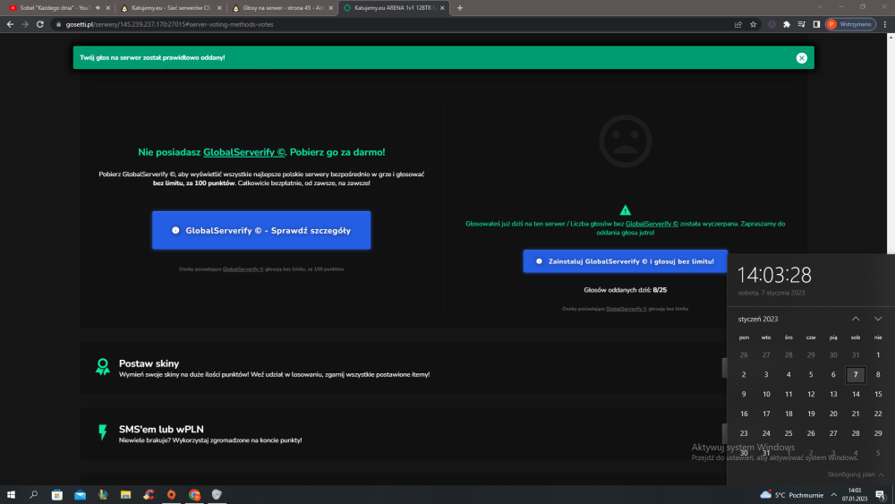Open the Windows Start menu

click(x=11, y=495)
